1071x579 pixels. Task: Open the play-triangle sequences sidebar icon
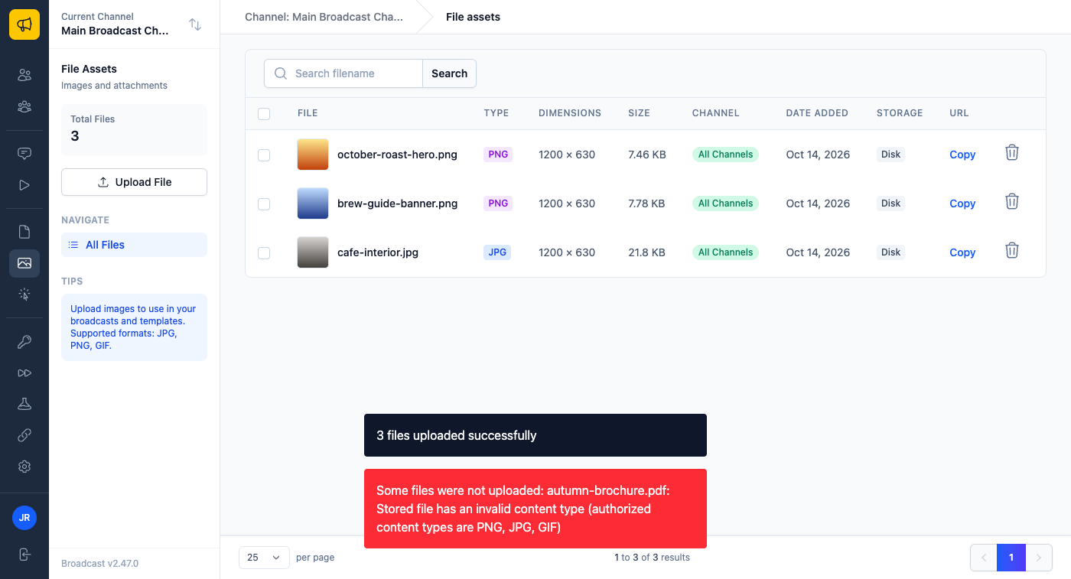click(24, 185)
